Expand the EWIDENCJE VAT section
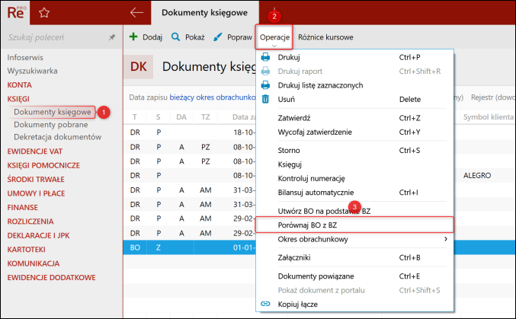 click(35, 152)
